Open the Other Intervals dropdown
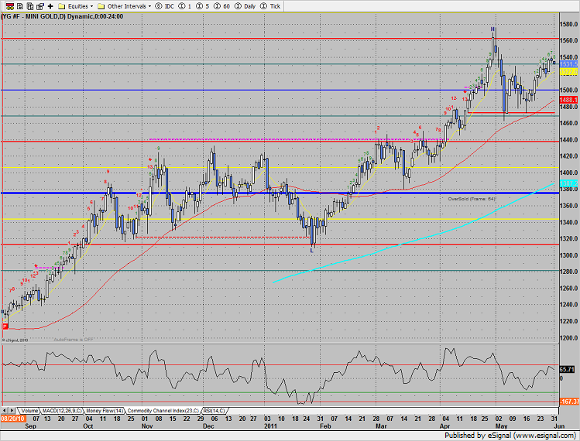Viewport: 580px width, 441px height. pyautogui.click(x=124, y=6)
